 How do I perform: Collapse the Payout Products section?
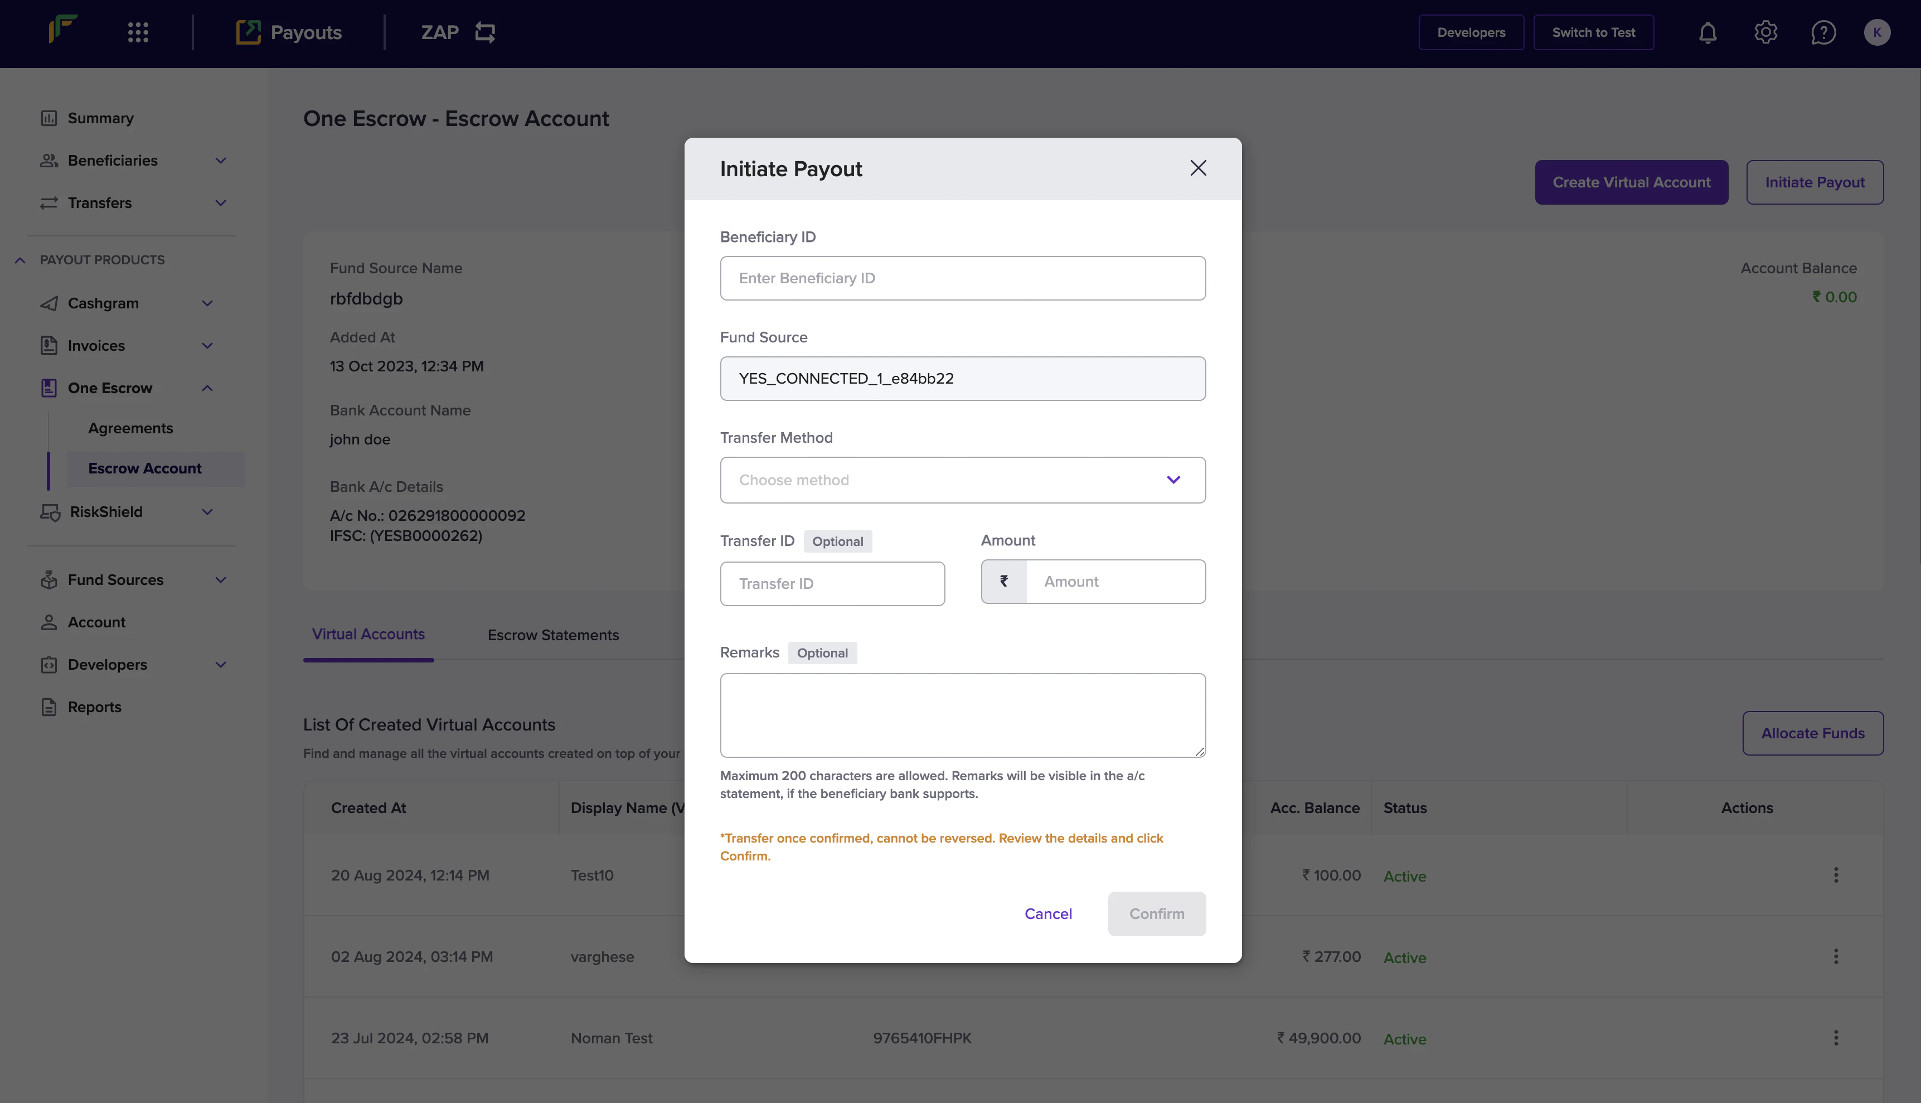point(21,260)
